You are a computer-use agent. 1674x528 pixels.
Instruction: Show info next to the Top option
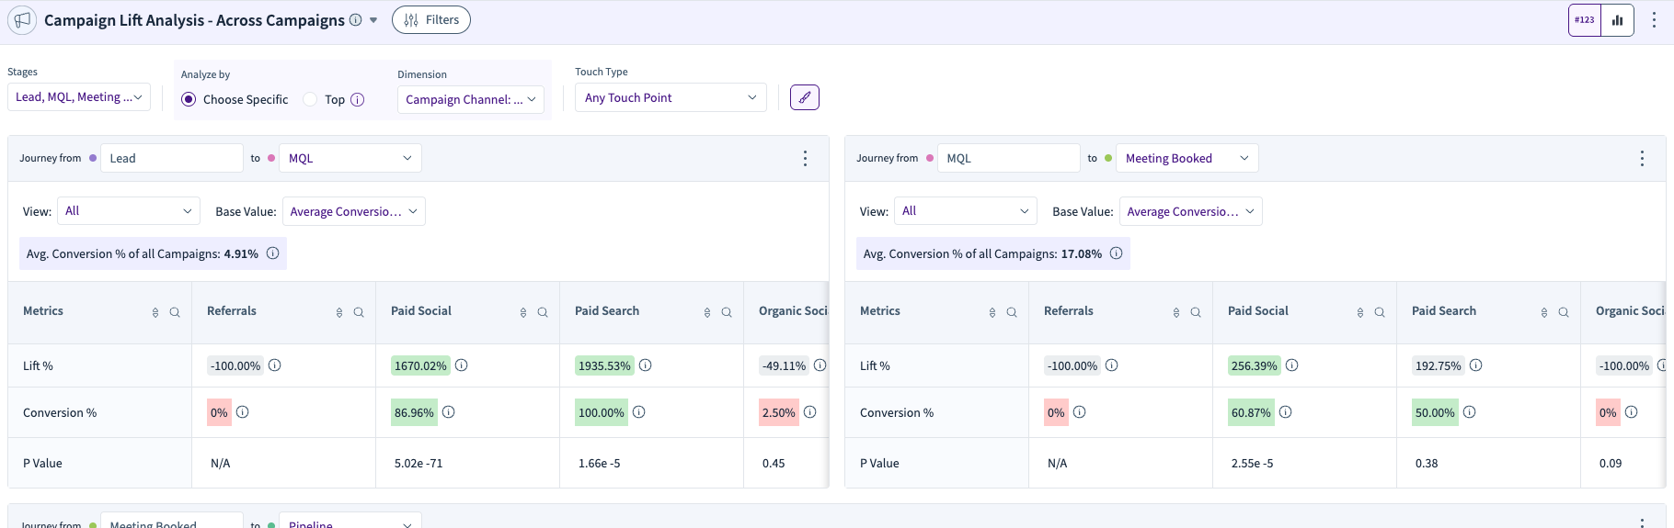(358, 99)
